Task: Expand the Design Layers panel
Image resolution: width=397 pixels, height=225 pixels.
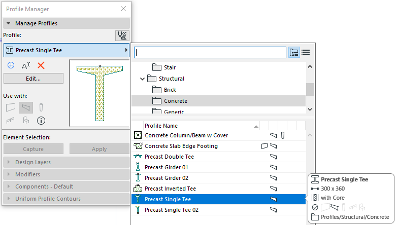Action: (67, 162)
